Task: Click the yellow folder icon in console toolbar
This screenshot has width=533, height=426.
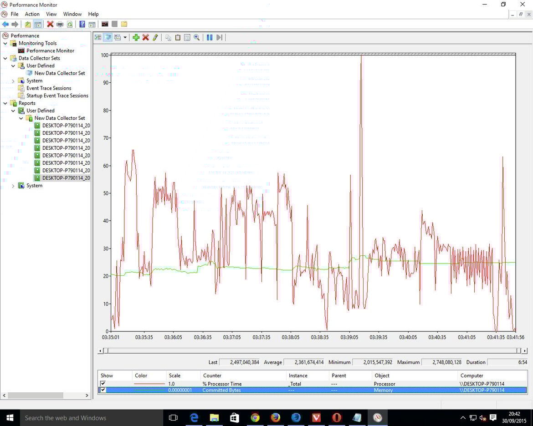Action: coord(124,24)
